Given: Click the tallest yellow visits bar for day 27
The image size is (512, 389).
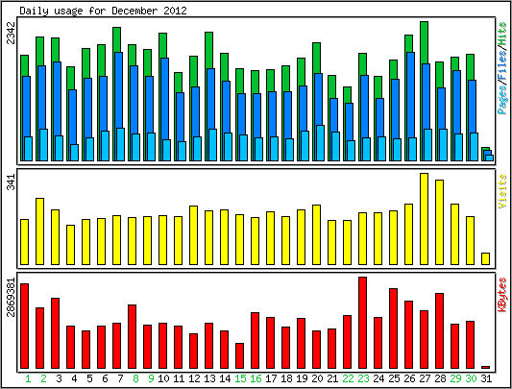Looking at the screenshot, I should [425, 219].
